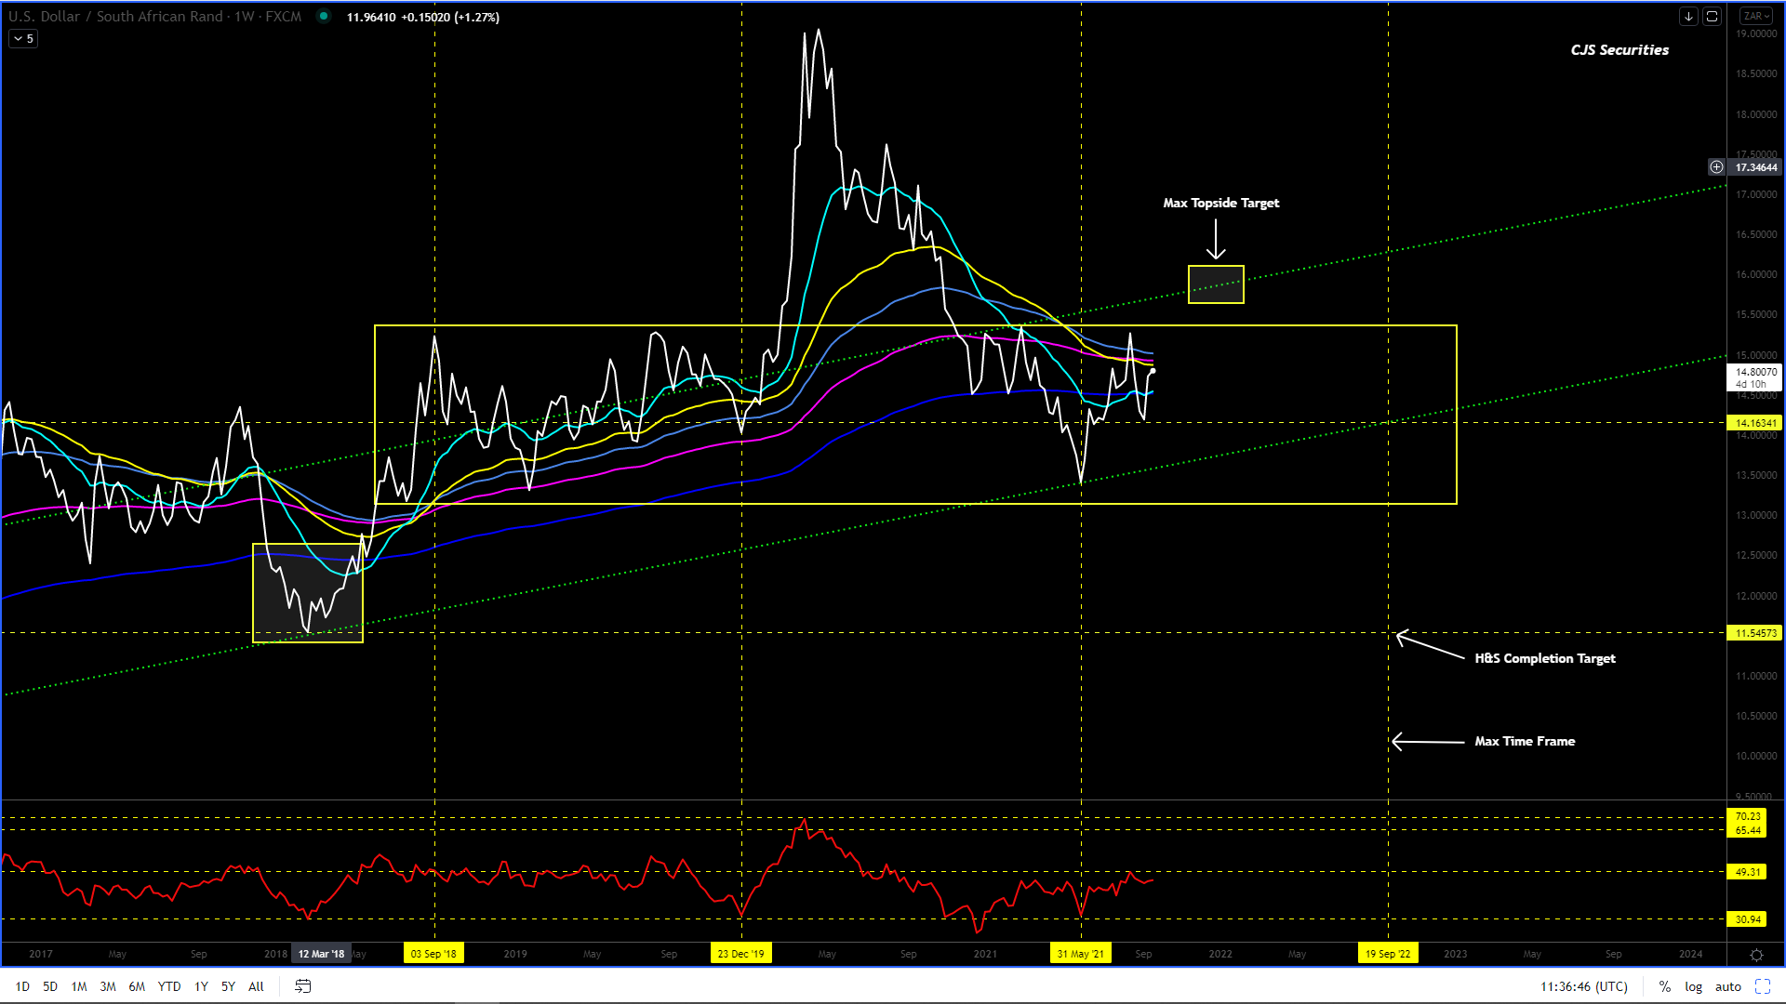Click the fullscreen mode icon at bottom right
The width and height of the screenshot is (1786, 1004).
pyautogui.click(x=1762, y=986)
